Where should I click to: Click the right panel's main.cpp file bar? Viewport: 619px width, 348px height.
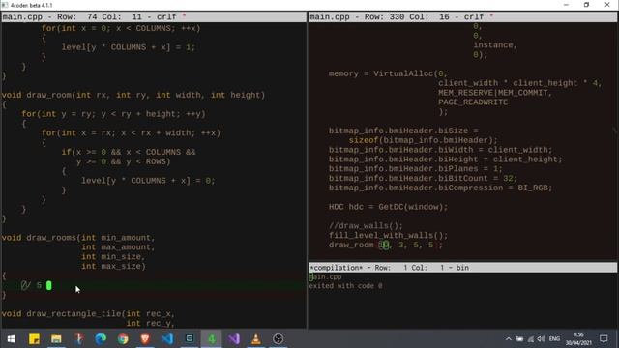click(x=463, y=17)
